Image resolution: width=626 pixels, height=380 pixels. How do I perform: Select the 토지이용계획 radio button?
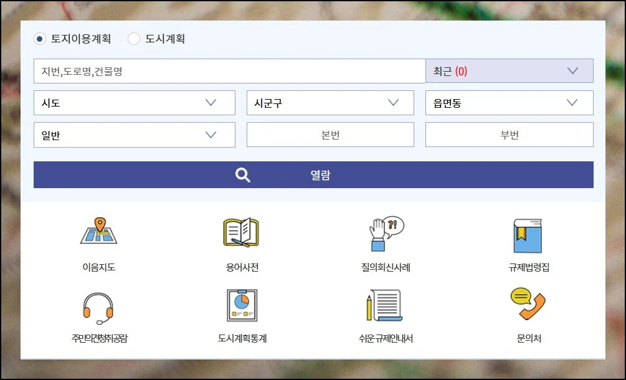tap(40, 39)
